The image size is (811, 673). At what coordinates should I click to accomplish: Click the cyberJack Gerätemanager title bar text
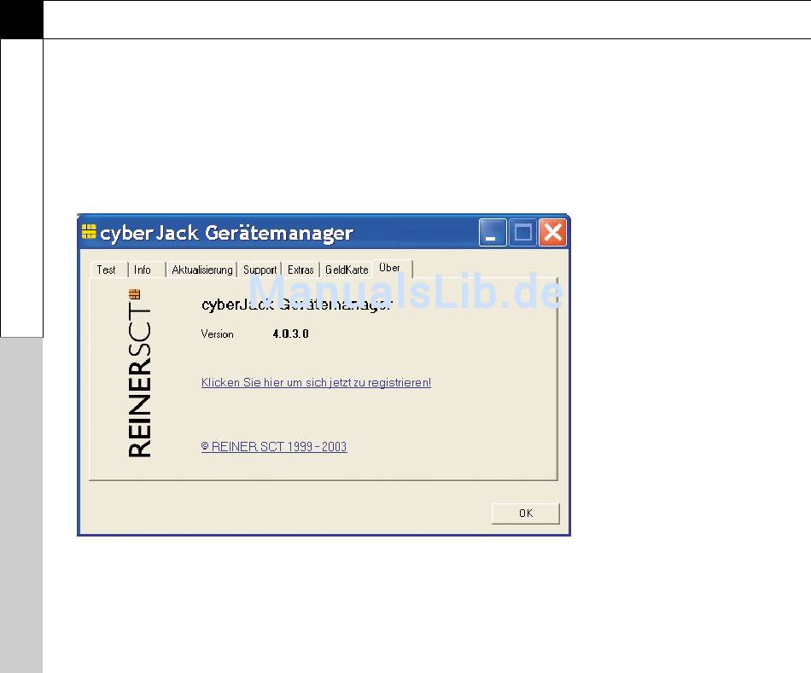(x=226, y=233)
